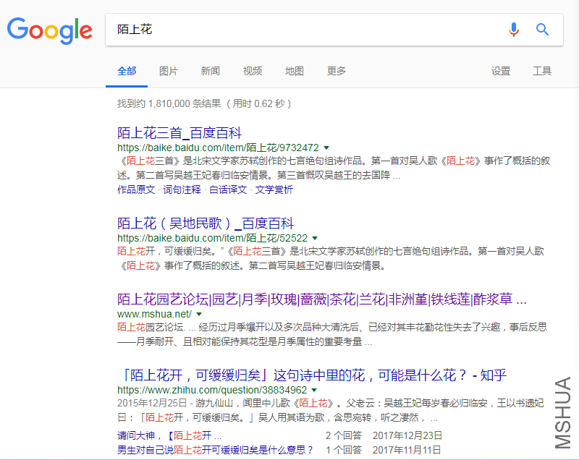Click the Google logo

(50, 30)
